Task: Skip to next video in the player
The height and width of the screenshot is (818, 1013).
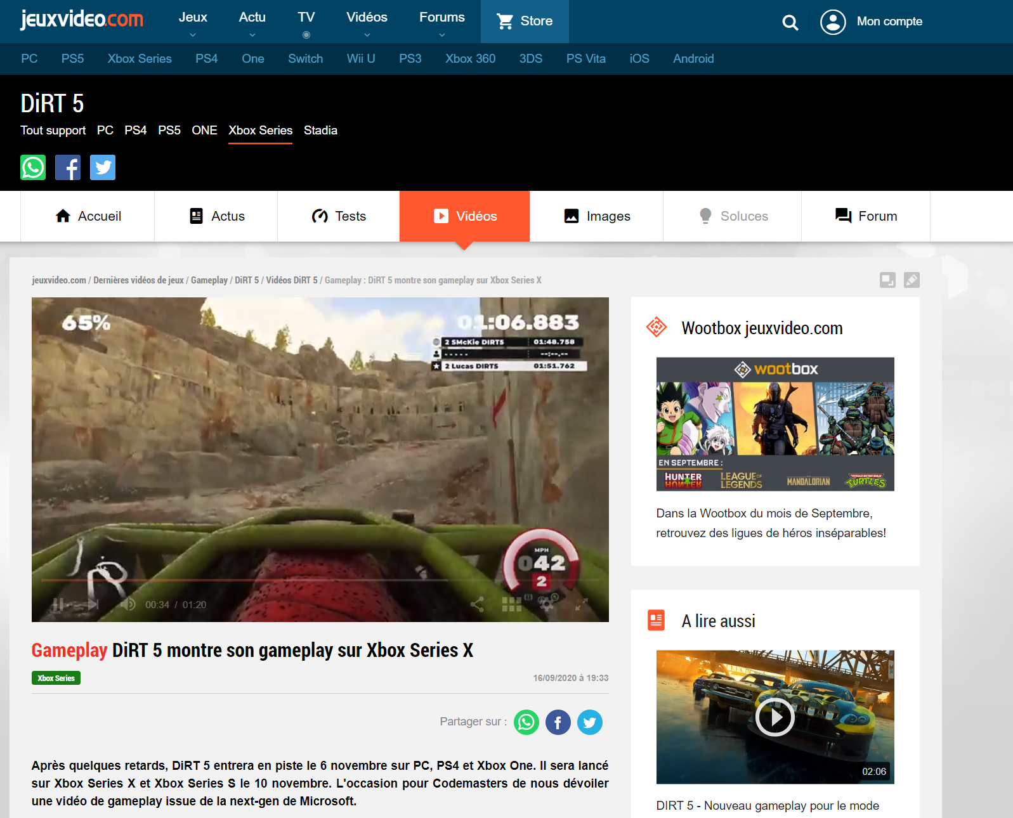Action: (93, 604)
